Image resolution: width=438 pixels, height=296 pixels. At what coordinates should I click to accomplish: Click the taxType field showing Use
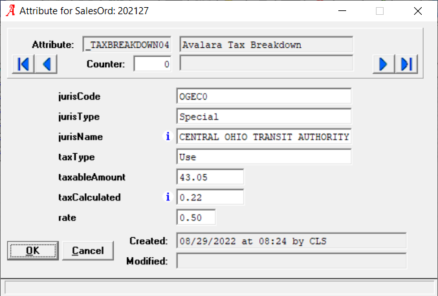[264, 157]
